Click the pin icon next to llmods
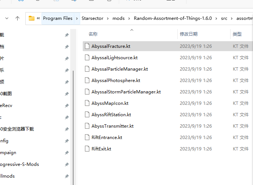The height and width of the screenshot is (185, 253). (67, 176)
